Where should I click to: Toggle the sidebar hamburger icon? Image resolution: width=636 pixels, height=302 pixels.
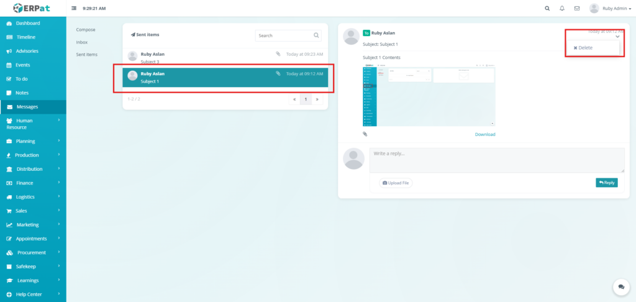[74, 8]
